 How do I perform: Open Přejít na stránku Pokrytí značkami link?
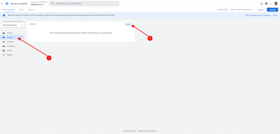pyautogui.click(x=258, y=16)
